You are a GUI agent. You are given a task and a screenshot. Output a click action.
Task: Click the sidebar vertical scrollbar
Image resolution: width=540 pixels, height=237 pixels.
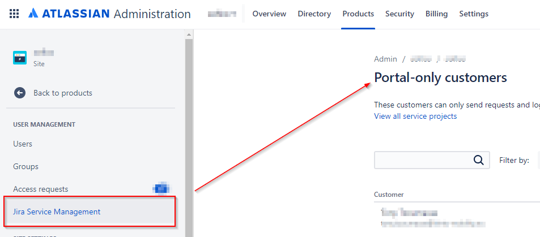(189, 137)
